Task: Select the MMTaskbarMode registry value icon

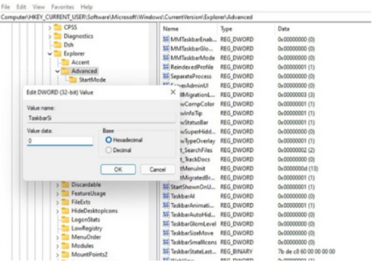Action: (166, 57)
